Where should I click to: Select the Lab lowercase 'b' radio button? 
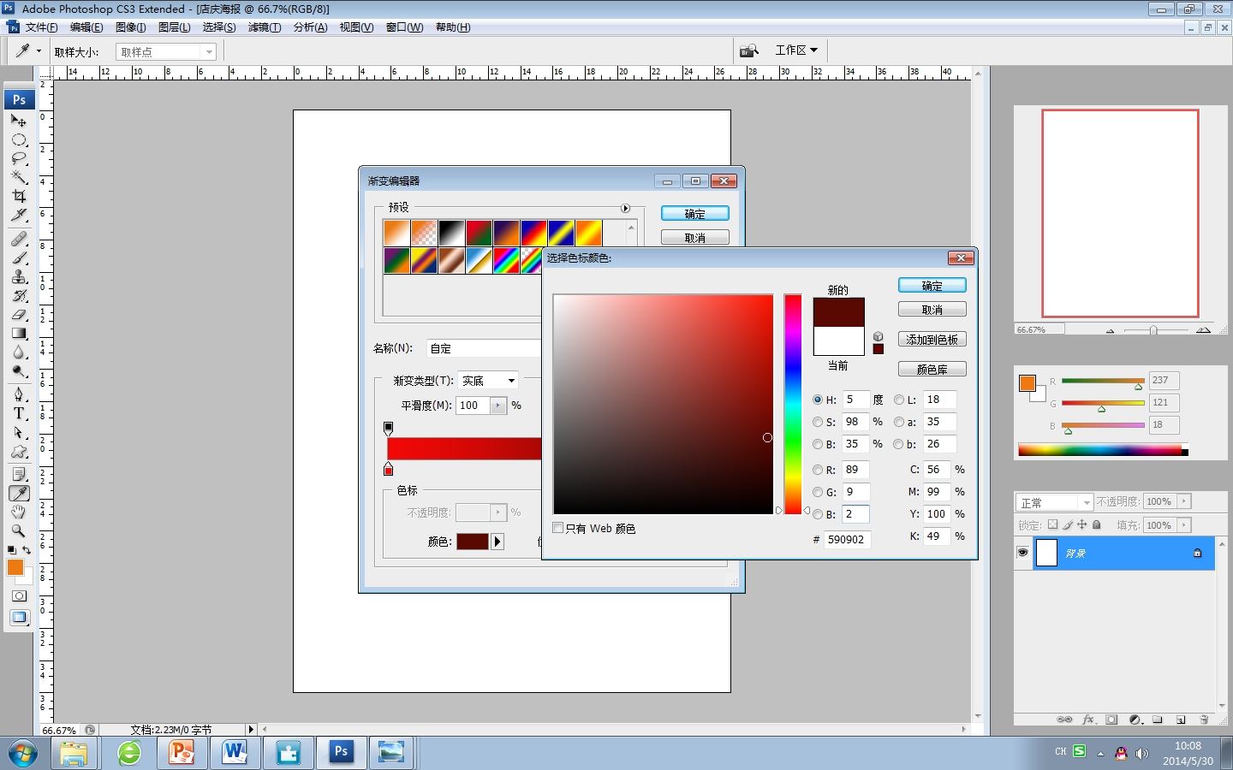(x=899, y=444)
